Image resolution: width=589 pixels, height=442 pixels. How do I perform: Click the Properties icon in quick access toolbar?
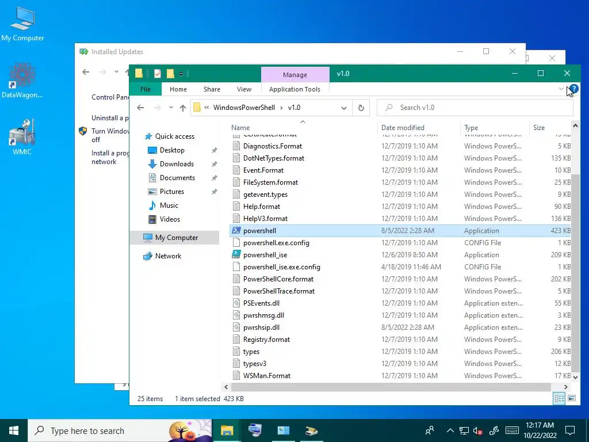coord(158,74)
